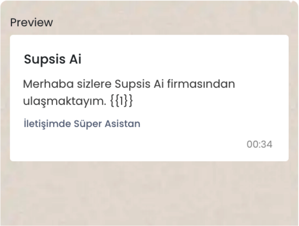The image size is (299, 226).
Task: Click the word ulaşmaktayım in second line
Action: [64, 101]
